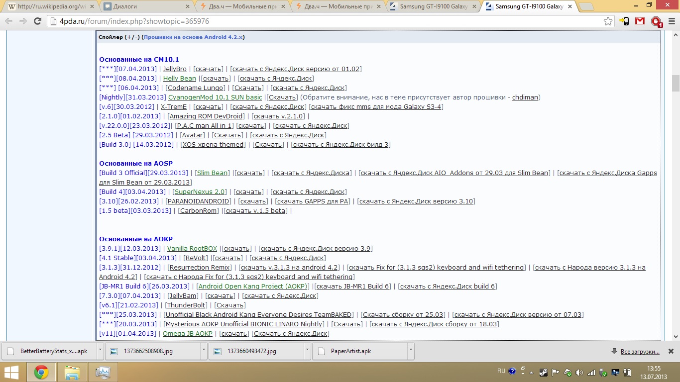Reload the page with the refresh icon

(37, 21)
